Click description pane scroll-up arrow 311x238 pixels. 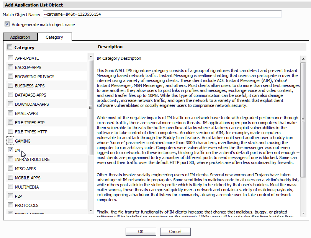pyautogui.click(x=303, y=59)
